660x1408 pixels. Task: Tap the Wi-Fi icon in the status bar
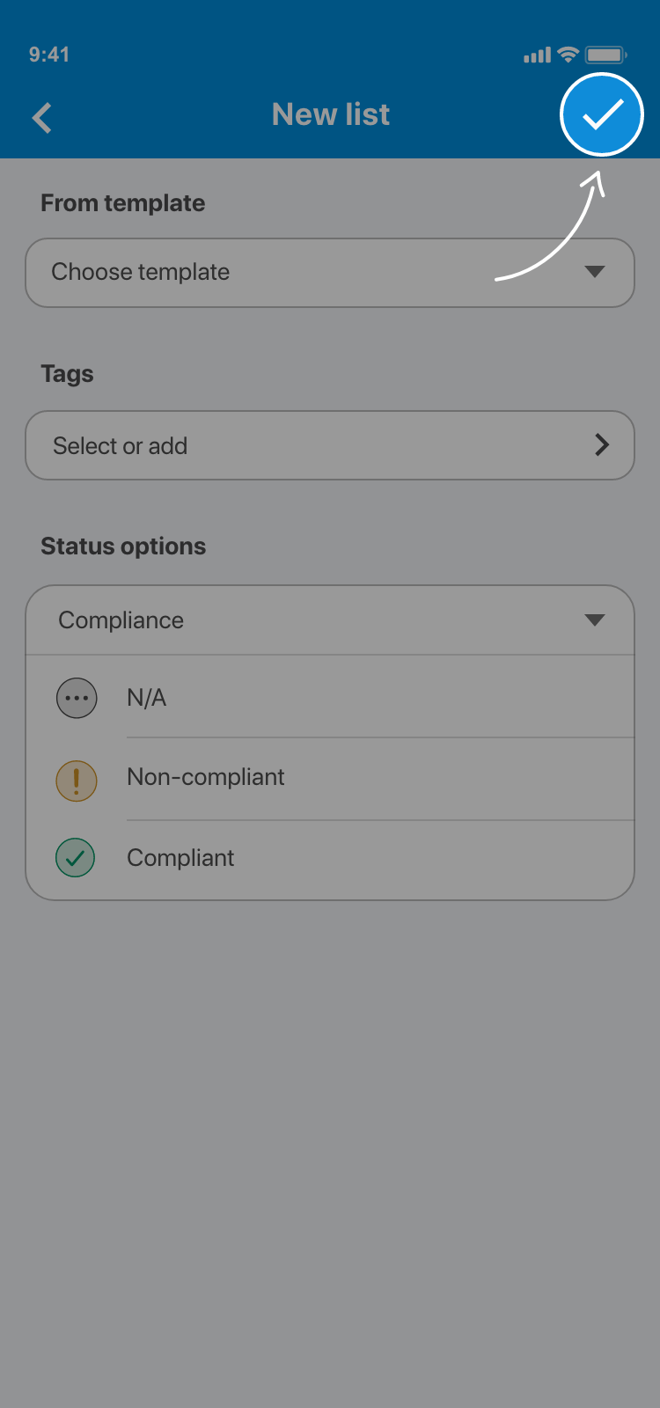pyautogui.click(x=568, y=55)
